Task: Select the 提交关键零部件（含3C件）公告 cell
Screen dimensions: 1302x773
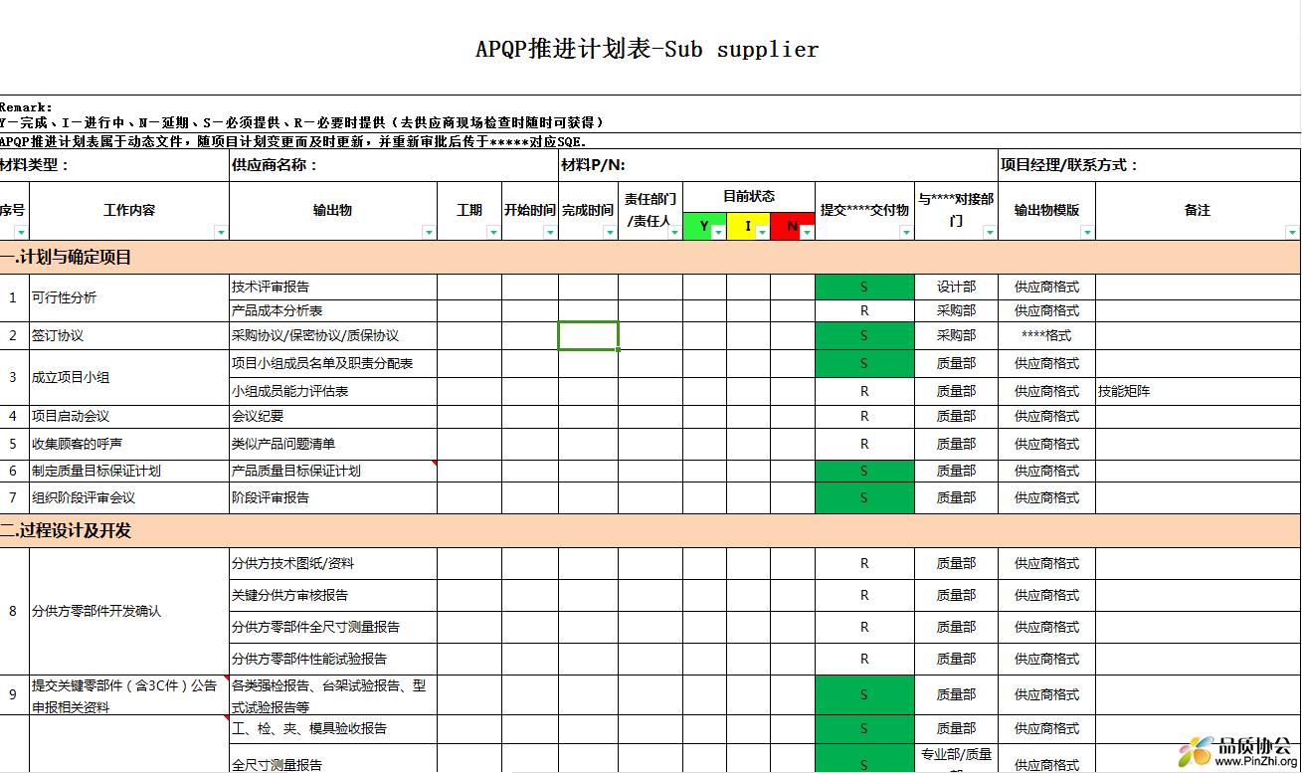Action: tap(129, 695)
